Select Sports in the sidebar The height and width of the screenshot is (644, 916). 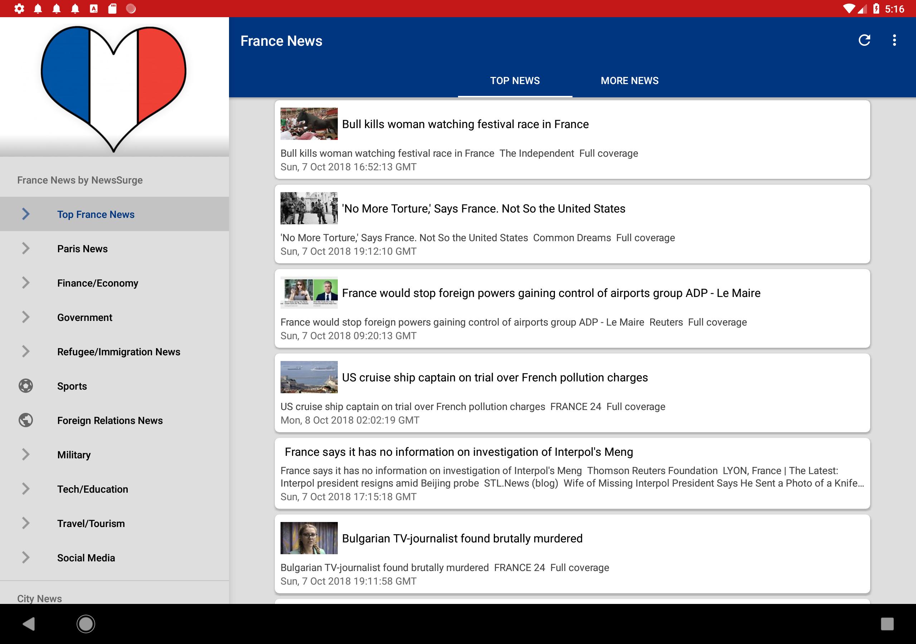(114, 386)
